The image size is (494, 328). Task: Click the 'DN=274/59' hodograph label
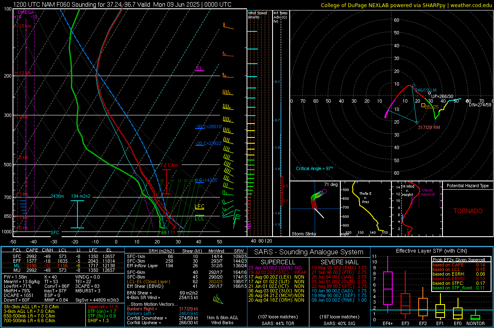480,105
